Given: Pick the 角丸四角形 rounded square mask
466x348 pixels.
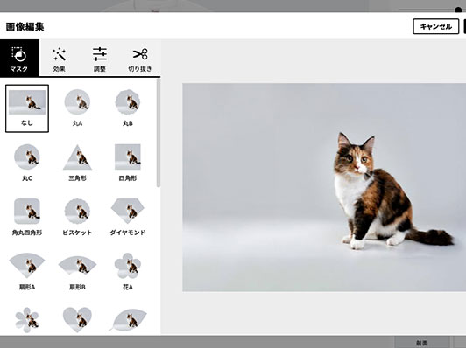Looking at the screenshot, I should 27,217.
